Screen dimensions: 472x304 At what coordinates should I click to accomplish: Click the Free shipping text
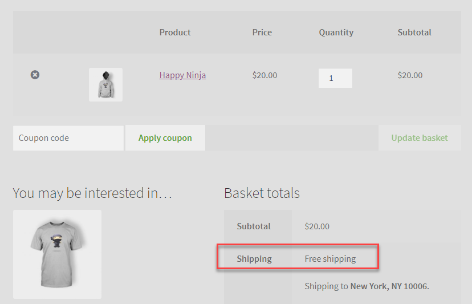point(330,259)
